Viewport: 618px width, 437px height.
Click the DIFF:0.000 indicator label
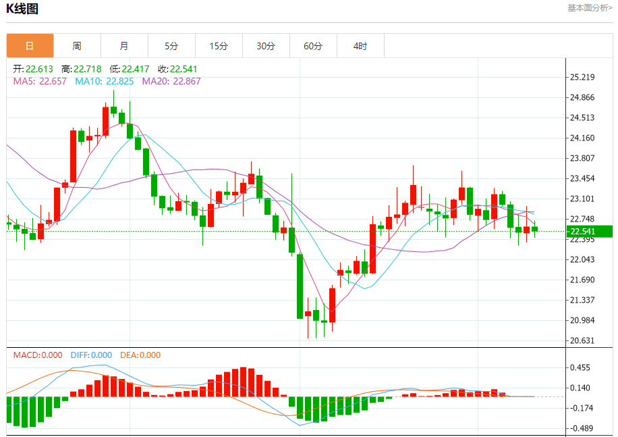[x=92, y=355]
